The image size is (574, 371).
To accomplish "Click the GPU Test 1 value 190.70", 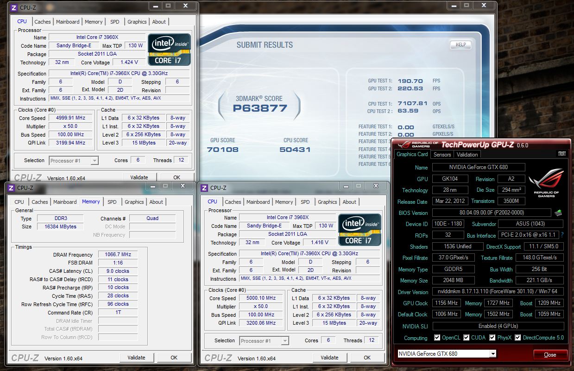I will coord(410,81).
